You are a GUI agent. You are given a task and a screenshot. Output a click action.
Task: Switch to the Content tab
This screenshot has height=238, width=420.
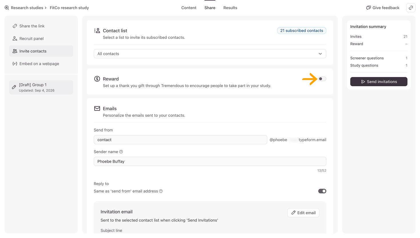189,8
